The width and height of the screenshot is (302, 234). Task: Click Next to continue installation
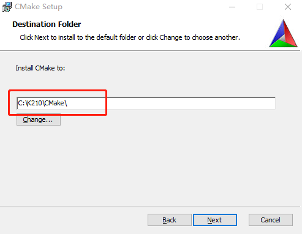tap(215, 220)
